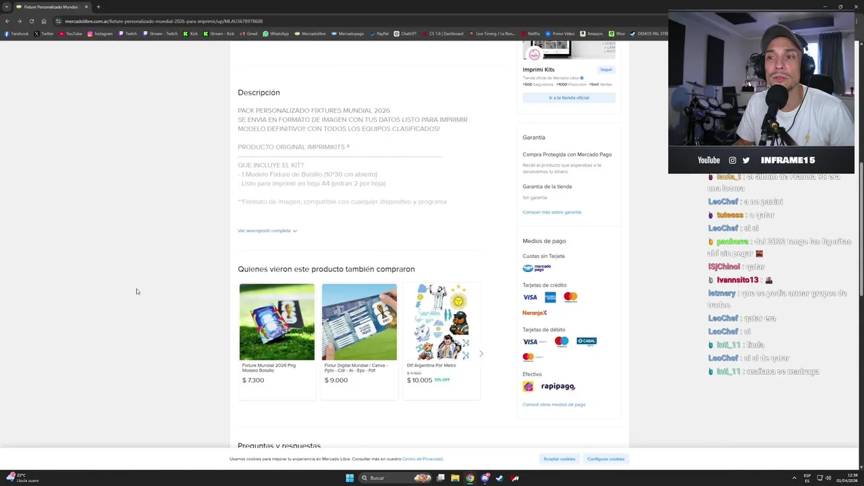Screen dimensions: 864x486
Task: Click the Cabal debit card logo
Action: click(x=587, y=342)
